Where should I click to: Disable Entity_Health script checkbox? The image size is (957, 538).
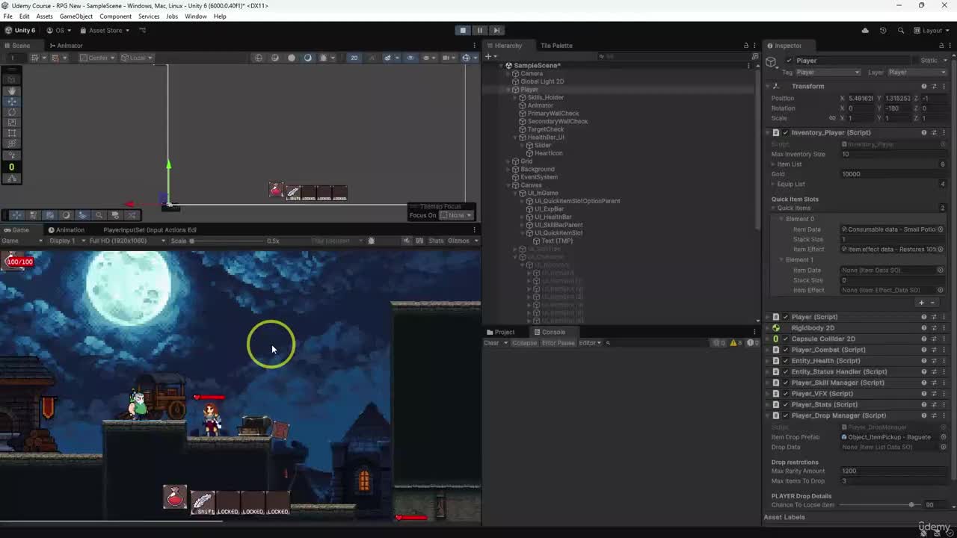pos(785,361)
